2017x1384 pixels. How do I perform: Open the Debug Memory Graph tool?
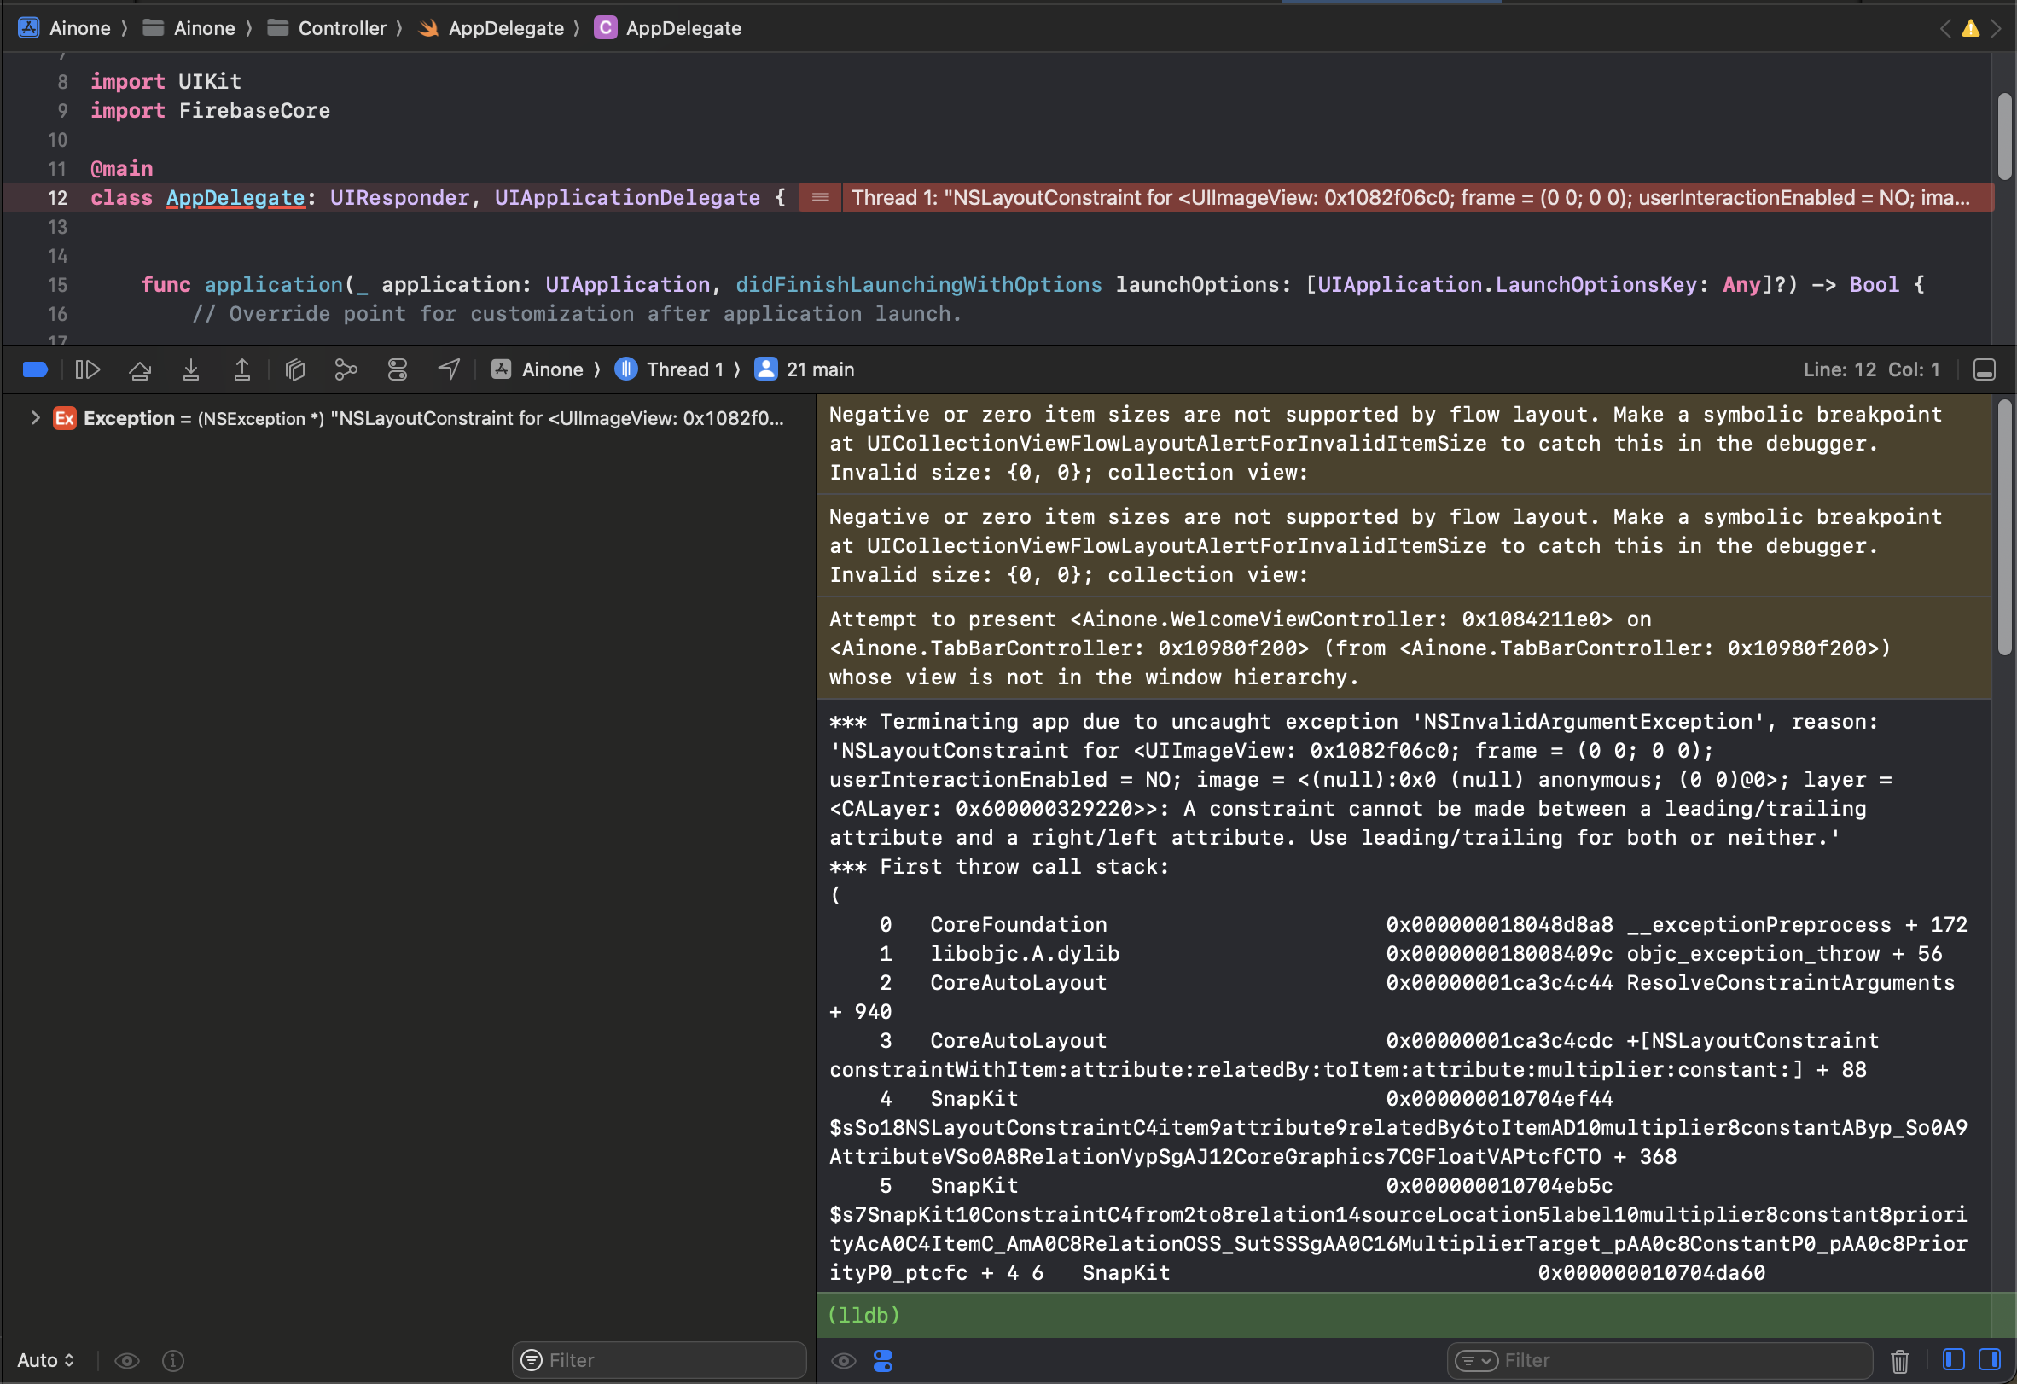point(345,369)
